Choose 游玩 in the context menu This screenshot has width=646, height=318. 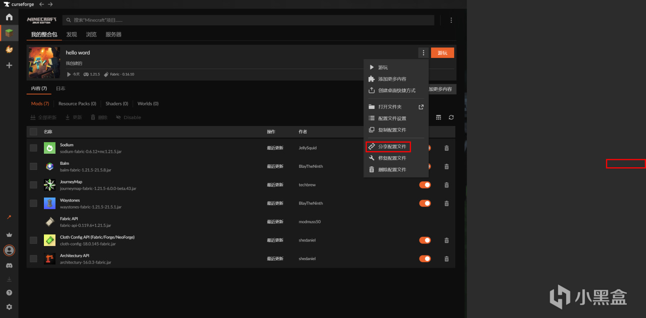[x=396, y=68]
